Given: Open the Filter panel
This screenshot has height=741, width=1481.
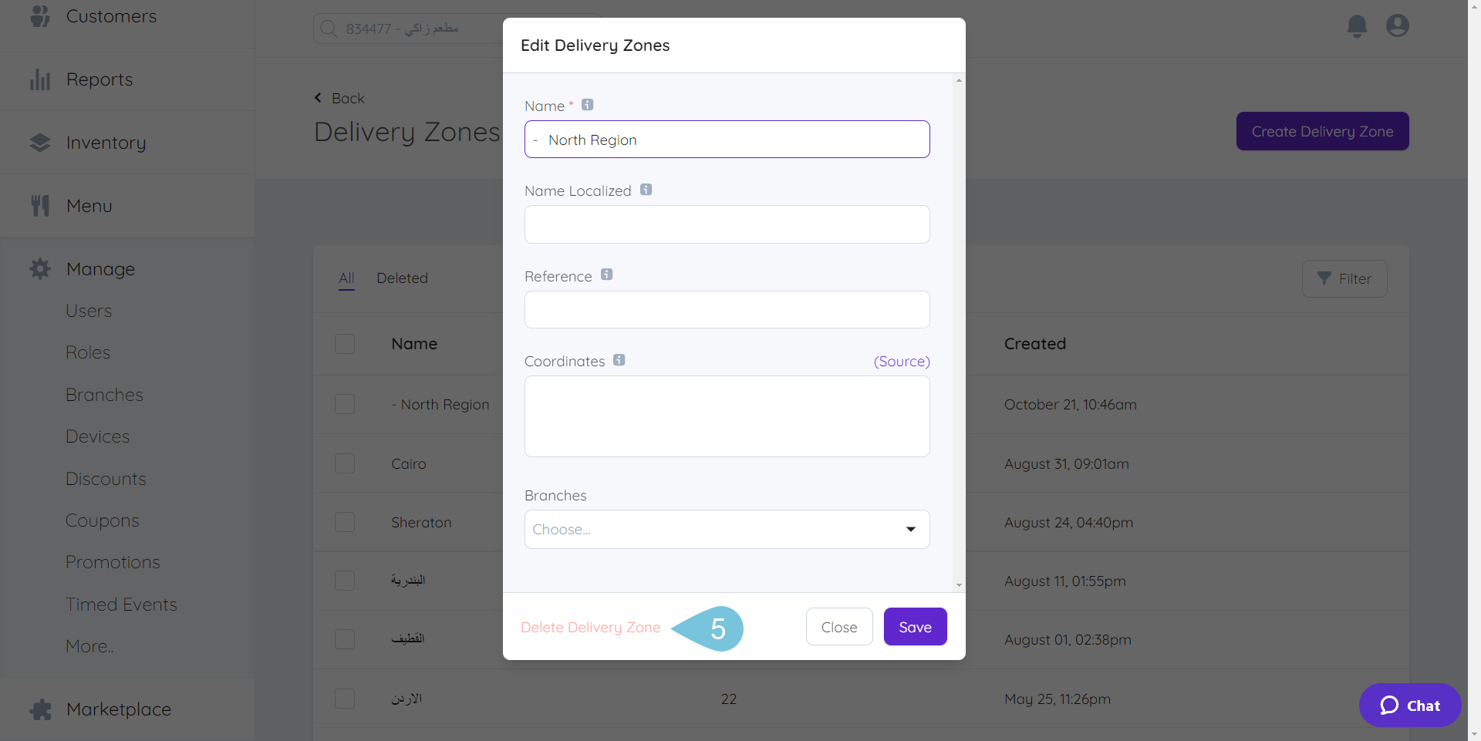Looking at the screenshot, I should point(1344,278).
